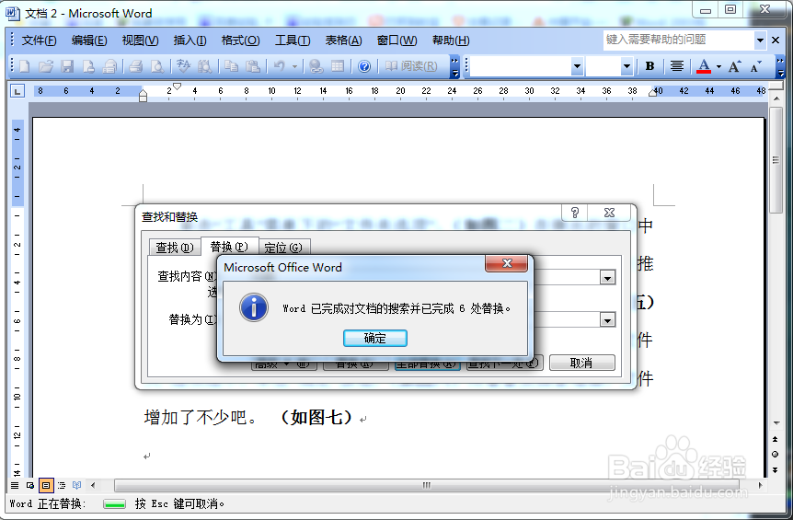Click the help question input box

pyautogui.click(x=678, y=40)
